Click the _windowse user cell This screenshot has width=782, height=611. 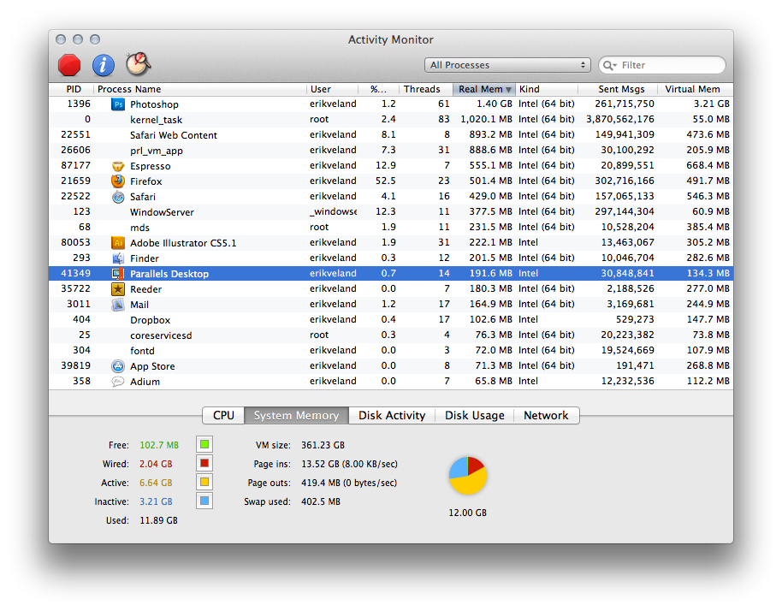[333, 211]
